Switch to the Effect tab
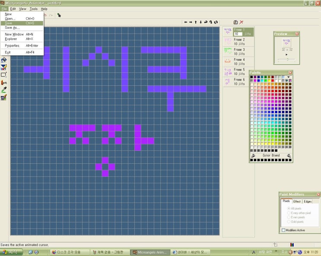This screenshot has width=321, height=256. click(297, 201)
